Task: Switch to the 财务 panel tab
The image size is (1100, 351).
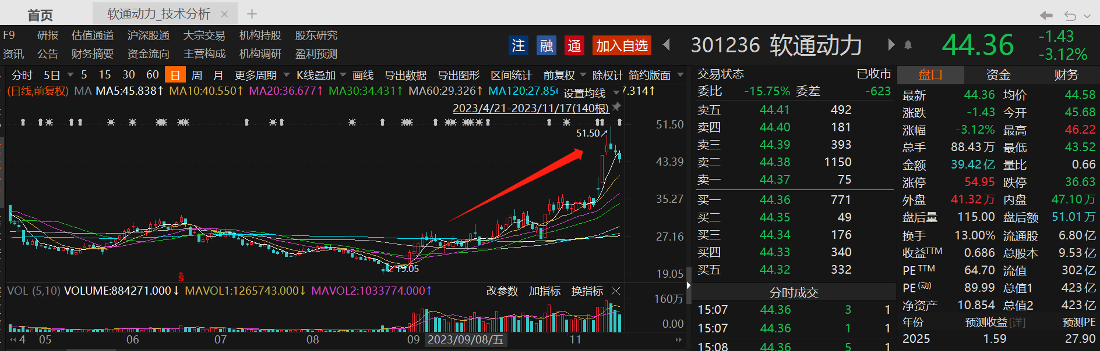Action: click(x=1066, y=74)
